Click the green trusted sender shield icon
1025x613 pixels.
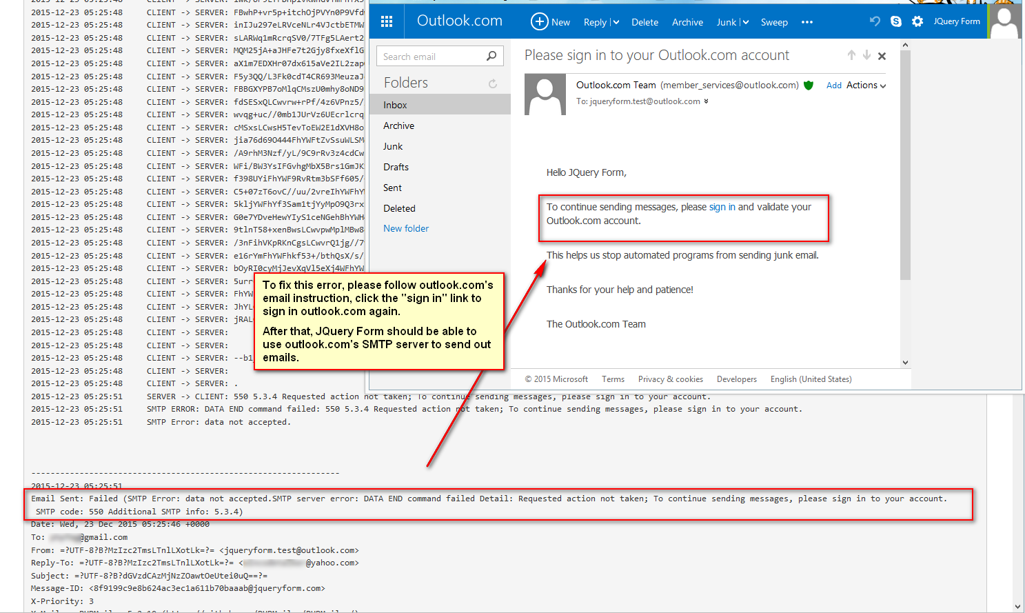(809, 86)
